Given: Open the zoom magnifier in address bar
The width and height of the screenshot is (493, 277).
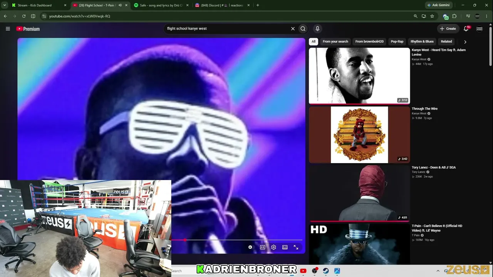Looking at the screenshot, I should pyautogui.click(x=415, y=16).
